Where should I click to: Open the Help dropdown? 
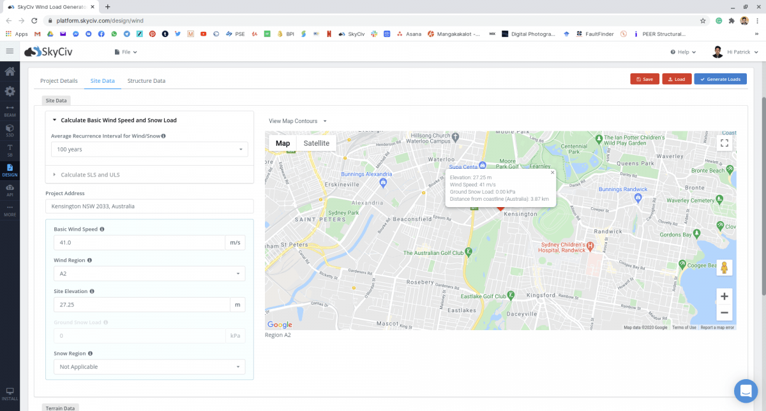pos(683,52)
